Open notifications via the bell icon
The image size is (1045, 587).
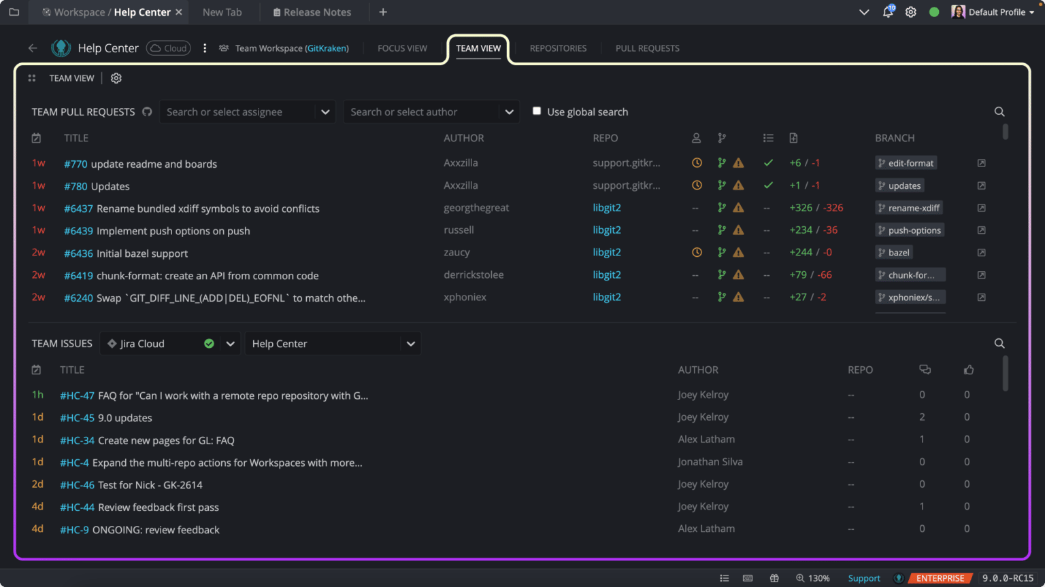(x=888, y=12)
